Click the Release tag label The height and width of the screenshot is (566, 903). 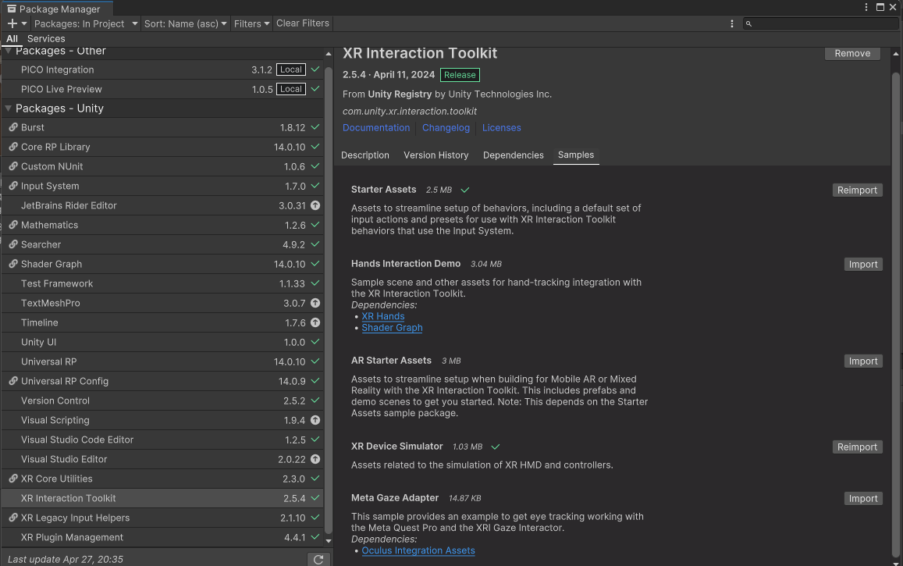460,75
